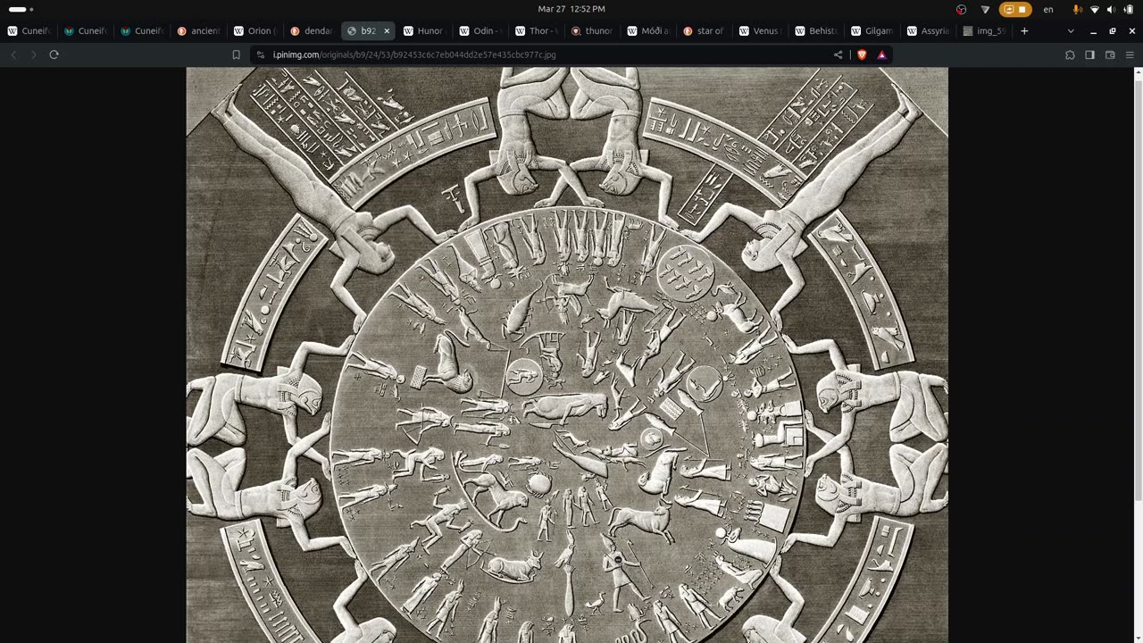Switch to the 'dendar' tab
Viewport: 1143px width, 643px height.
[x=311, y=30]
